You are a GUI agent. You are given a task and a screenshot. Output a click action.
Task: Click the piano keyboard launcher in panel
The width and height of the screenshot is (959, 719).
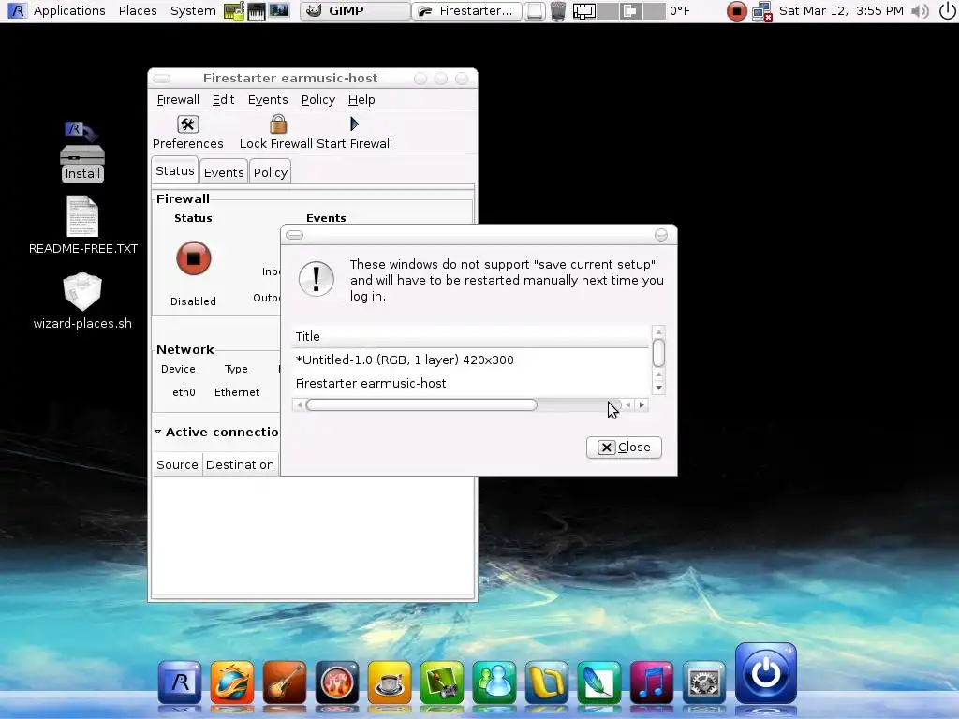tap(257, 11)
